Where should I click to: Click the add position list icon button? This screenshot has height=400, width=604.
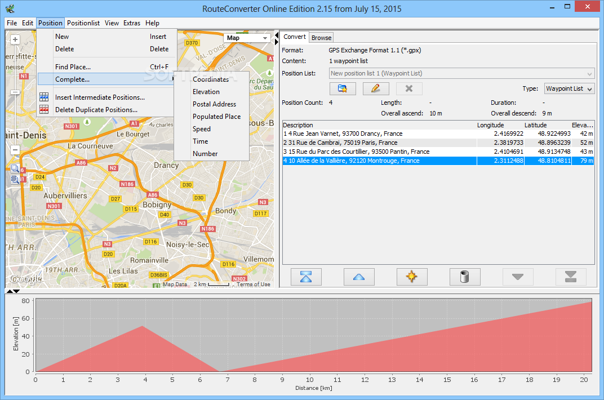(x=343, y=88)
